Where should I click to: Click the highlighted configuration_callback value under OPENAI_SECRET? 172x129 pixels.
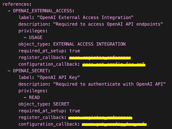click(114, 124)
